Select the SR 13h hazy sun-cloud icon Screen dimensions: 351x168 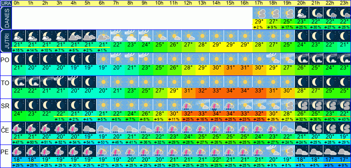(x=202, y=104)
